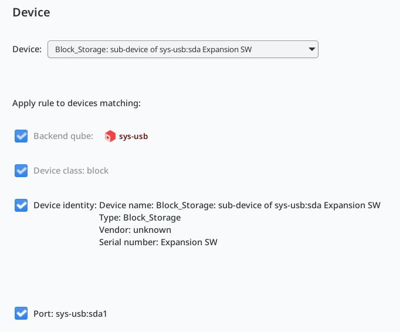Toggle the Backend qube checkbox
This screenshot has height=332, width=400.
pos(21,136)
